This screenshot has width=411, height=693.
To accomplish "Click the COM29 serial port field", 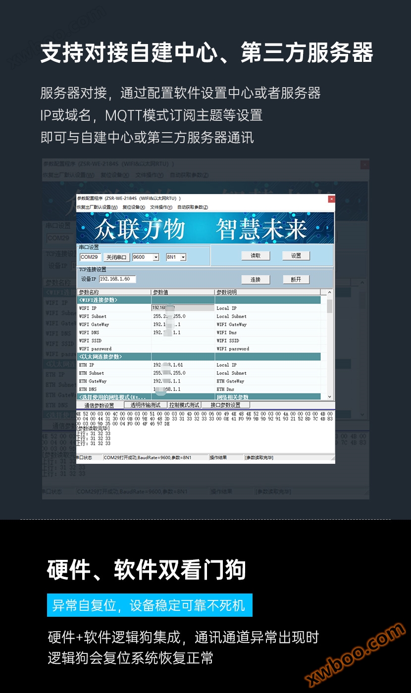I will (90, 257).
